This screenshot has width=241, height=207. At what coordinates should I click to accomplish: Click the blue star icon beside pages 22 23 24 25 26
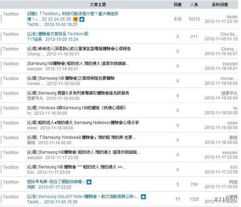click(82, 19)
